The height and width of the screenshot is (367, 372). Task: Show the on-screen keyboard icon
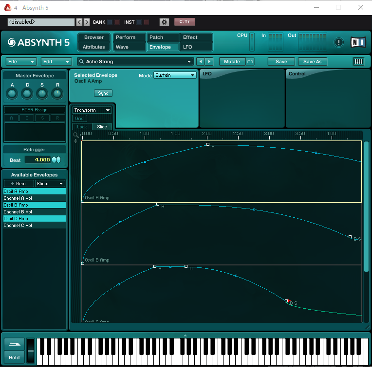(358, 62)
